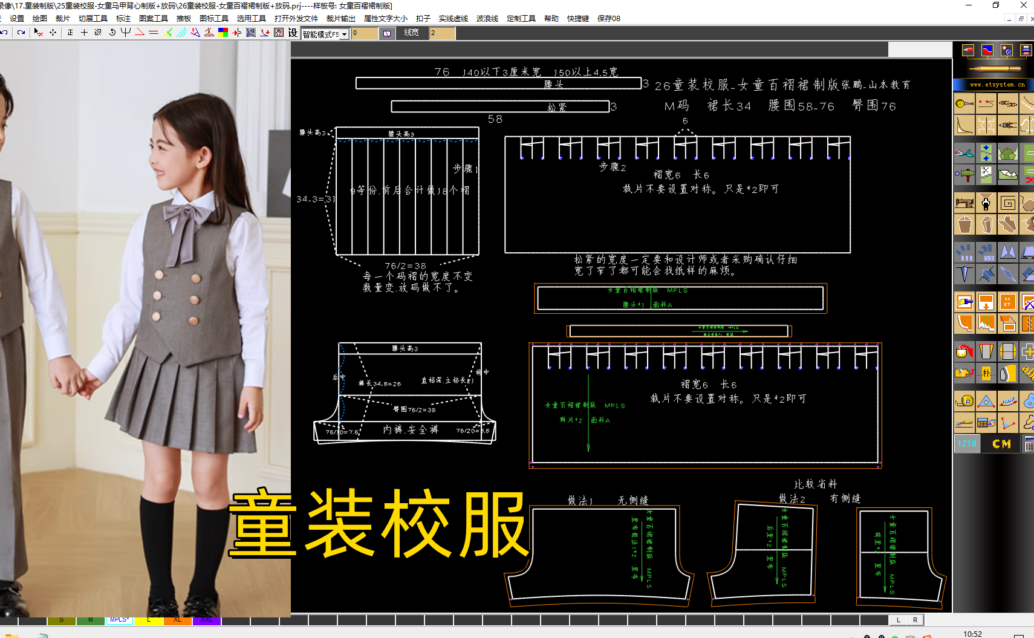
Task: Click the red-blue pattern icon atop the right panel
Action: [x=987, y=50]
